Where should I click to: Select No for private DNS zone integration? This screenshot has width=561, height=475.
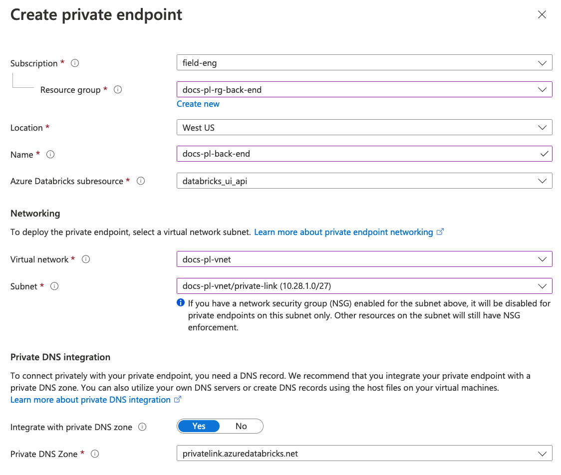coord(241,426)
